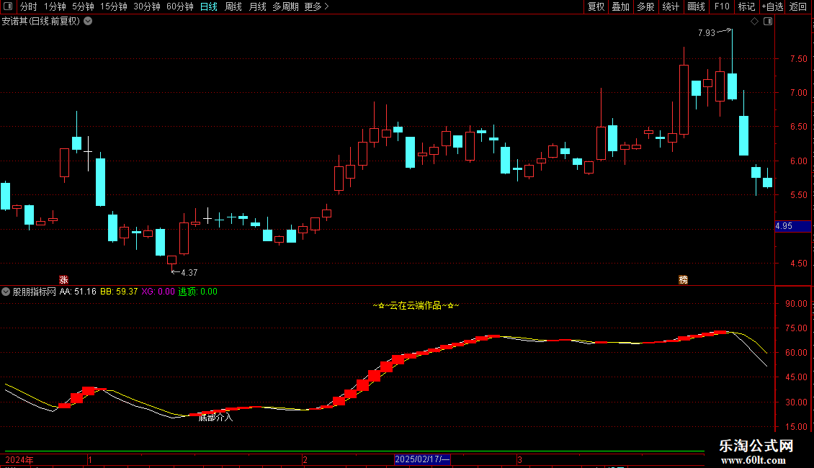
Task: Click the 云在云端作品 caption text
Action: [x=416, y=305]
